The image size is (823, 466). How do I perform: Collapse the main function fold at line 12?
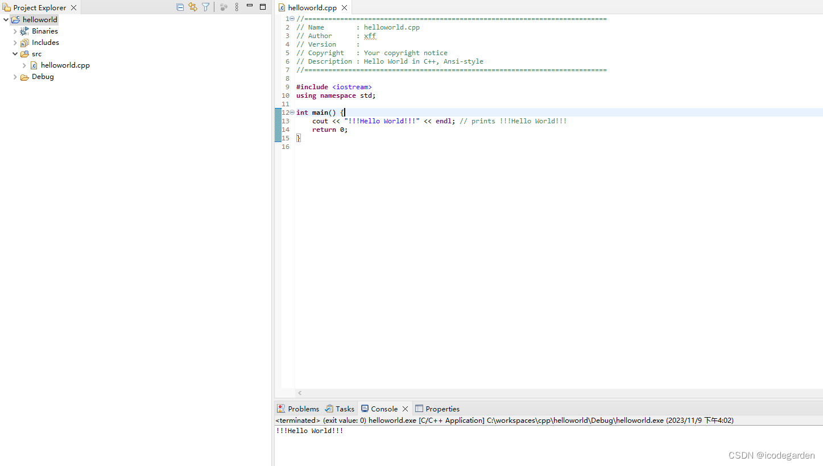292,113
